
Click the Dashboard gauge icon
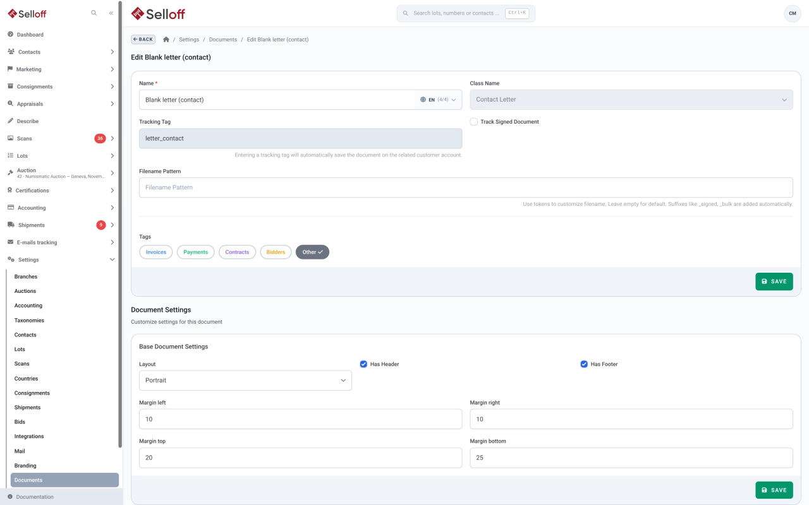pos(10,34)
